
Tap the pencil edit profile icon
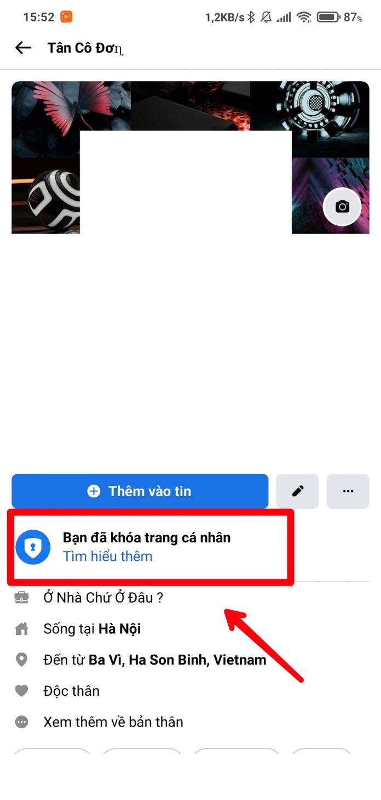tap(297, 491)
